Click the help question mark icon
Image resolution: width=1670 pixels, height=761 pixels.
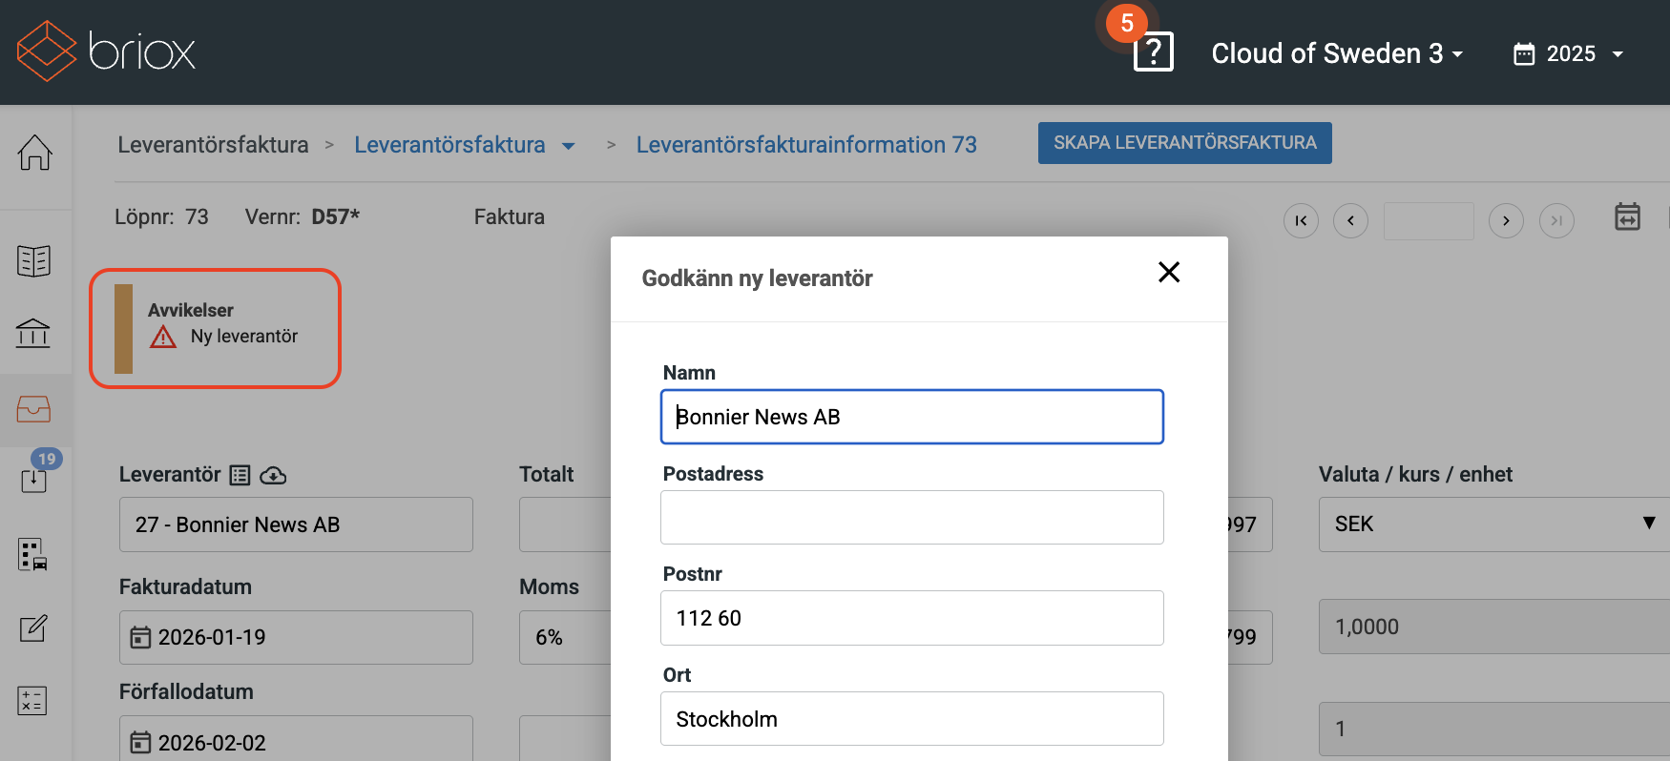(x=1153, y=51)
